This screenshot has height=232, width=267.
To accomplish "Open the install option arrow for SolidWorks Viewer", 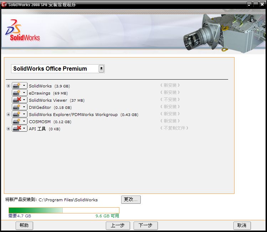I will [x=24, y=100].
